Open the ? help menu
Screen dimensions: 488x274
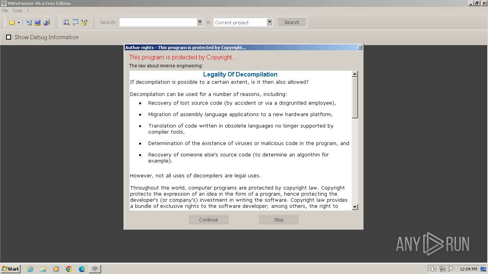point(27,11)
